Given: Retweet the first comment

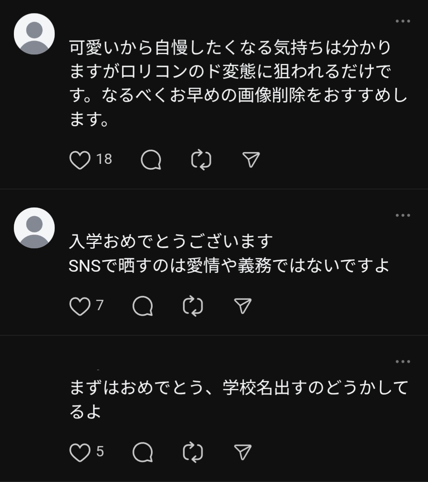Looking at the screenshot, I should [x=201, y=159].
